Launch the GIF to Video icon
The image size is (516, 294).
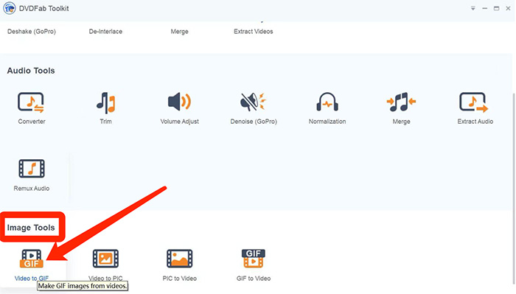point(254,258)
